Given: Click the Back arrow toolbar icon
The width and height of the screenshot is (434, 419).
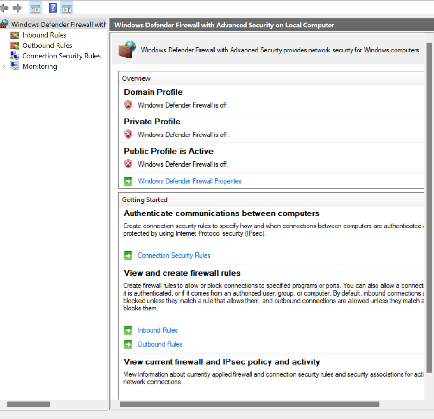Looking at the screenshot, I should pyautogui.click(x=4, y=8).
